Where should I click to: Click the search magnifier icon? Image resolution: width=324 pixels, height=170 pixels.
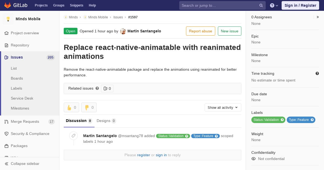[261, 5]
